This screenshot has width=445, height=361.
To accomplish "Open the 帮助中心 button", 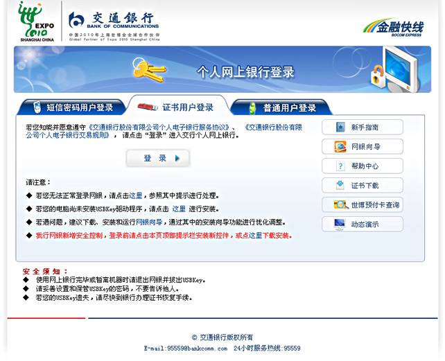I will (x=363, y=166).
